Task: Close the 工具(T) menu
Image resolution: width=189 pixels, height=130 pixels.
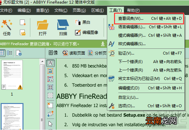Action: coord(115,10)
